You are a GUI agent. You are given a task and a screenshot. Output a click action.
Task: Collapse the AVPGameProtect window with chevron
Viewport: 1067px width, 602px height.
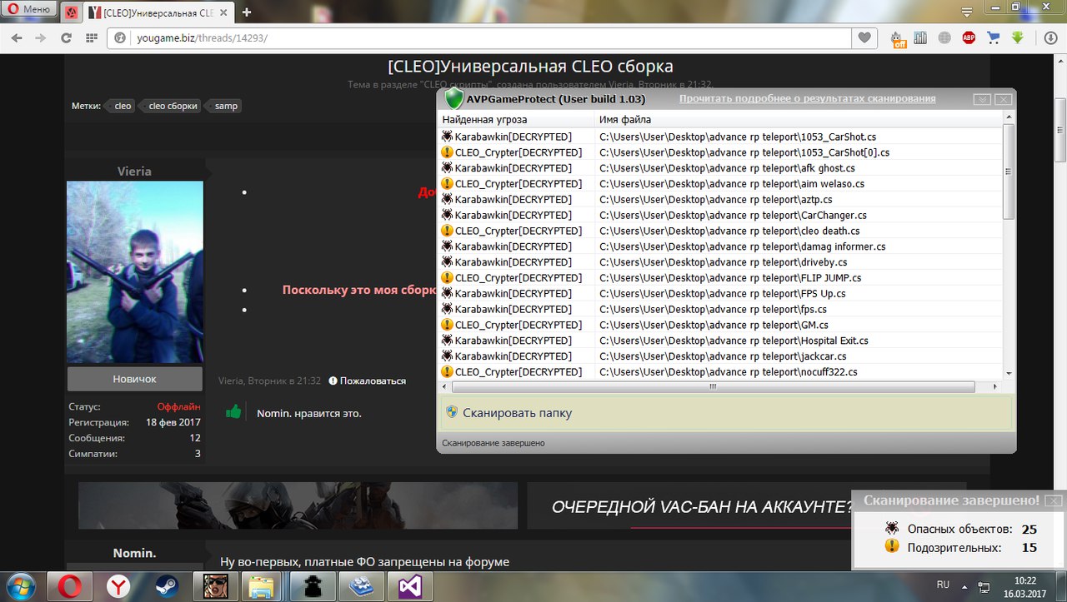click(982, 99)
